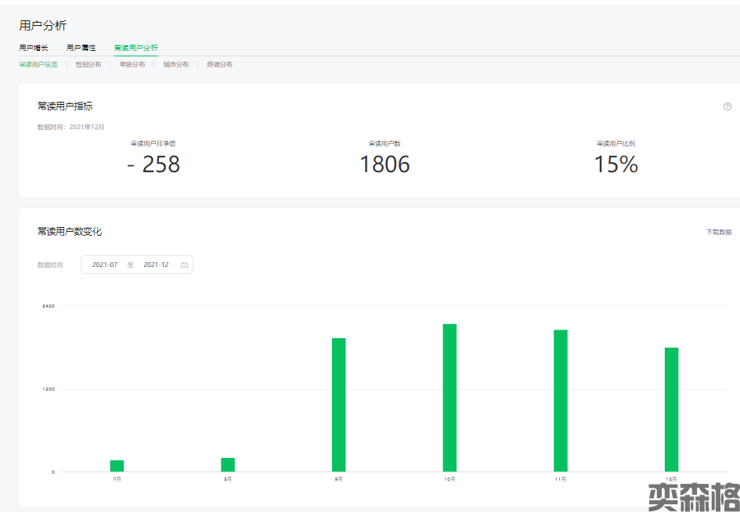Click the 12月 bar in chart
The height and width of the screenshot is (512, 740).
coord(671,409)
